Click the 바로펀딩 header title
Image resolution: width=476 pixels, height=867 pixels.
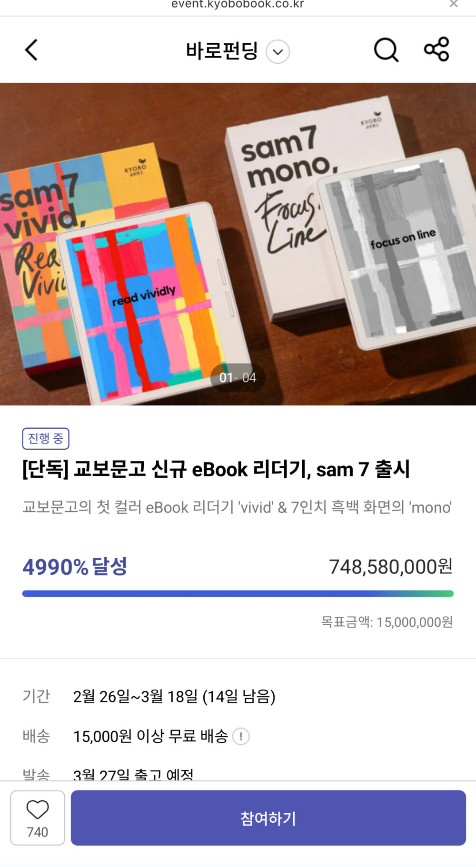(222, 50)
